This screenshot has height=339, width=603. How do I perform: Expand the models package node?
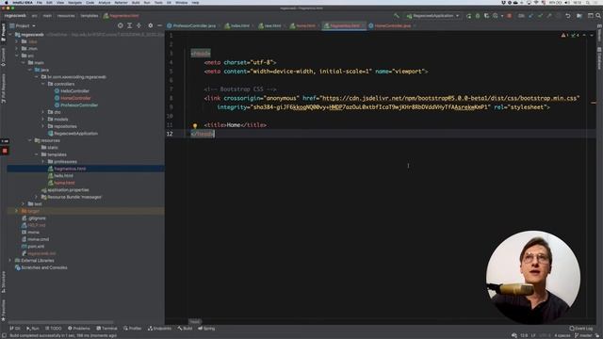(43, 120)
